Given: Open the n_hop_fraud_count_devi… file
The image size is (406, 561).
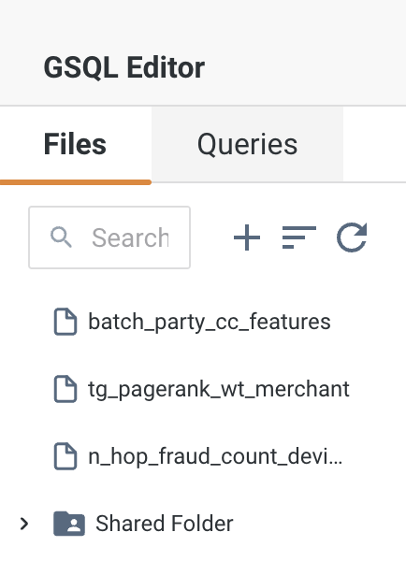Looking at the screenshot, I should (215, 456).
